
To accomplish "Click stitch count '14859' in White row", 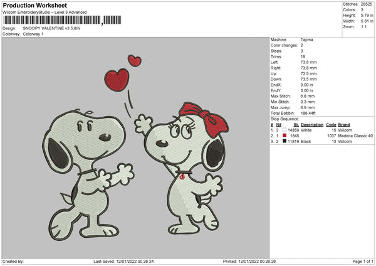I will (293, 130).
